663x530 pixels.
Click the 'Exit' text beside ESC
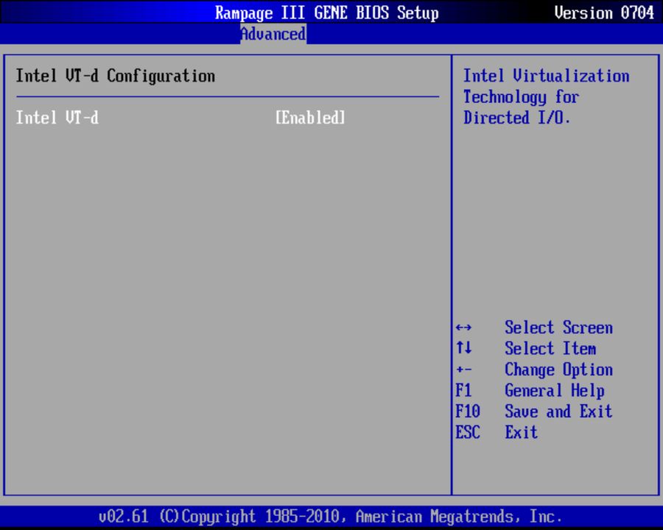coord(522,432)
